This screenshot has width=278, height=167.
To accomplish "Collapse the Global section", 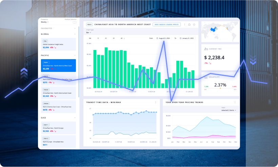I will coord(75,34).
